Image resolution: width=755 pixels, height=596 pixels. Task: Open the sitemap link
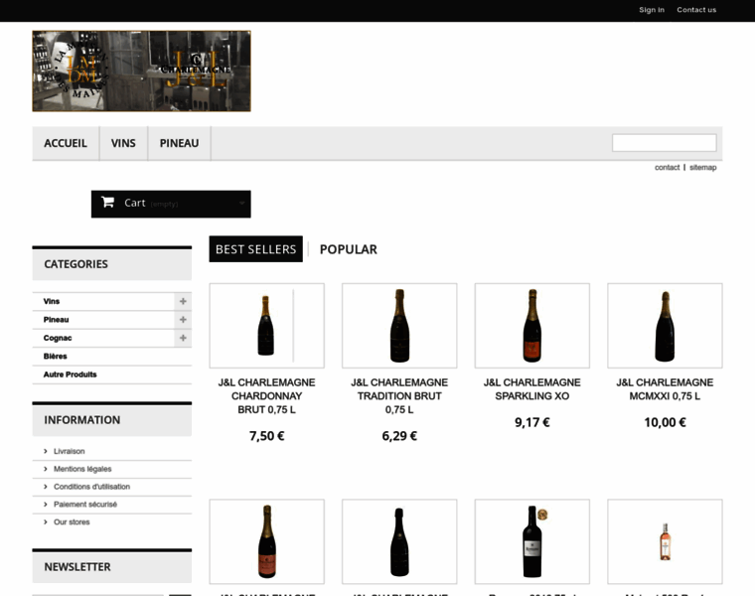pyautogui.click(x=703, y=168)
